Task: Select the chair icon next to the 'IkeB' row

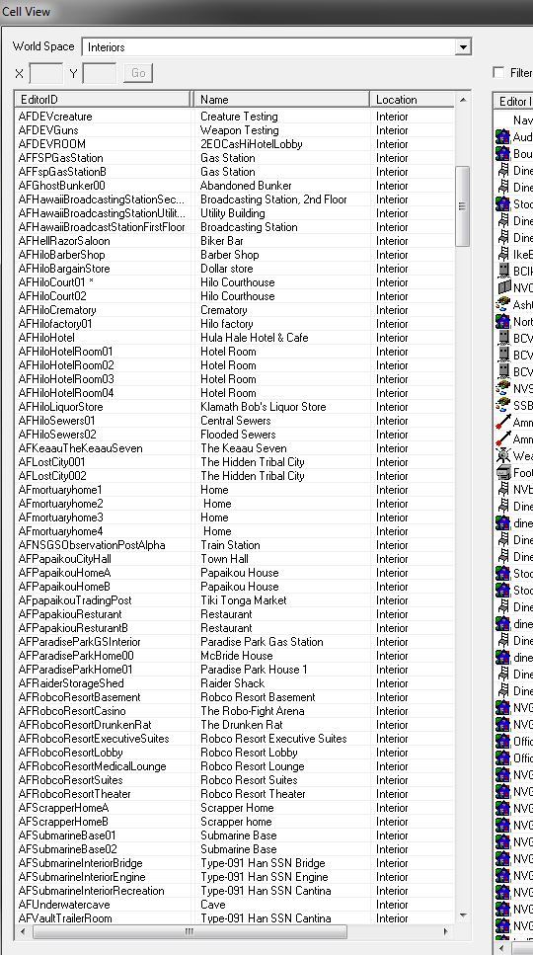Action: (x=502, y=255)
